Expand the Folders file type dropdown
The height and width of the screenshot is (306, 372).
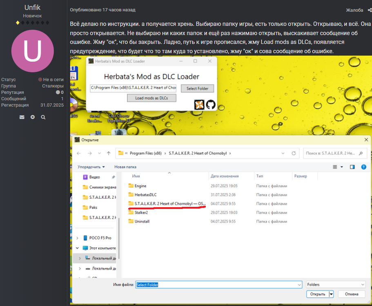point(336,284)
